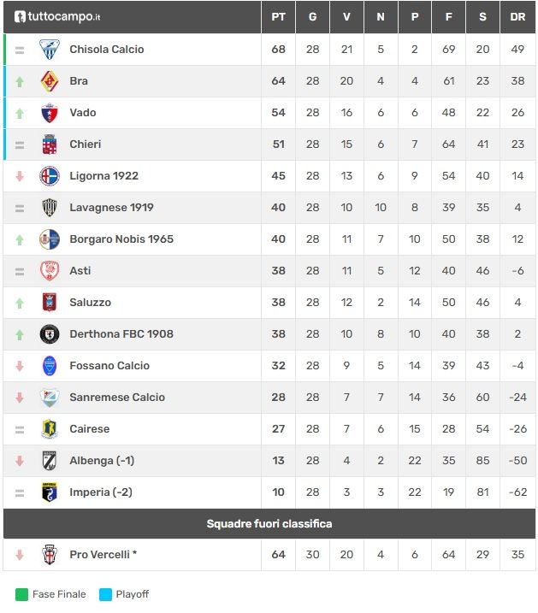The image size is (538, 613).
Task: Sort table by PT column header
Action: click(278, 17)
